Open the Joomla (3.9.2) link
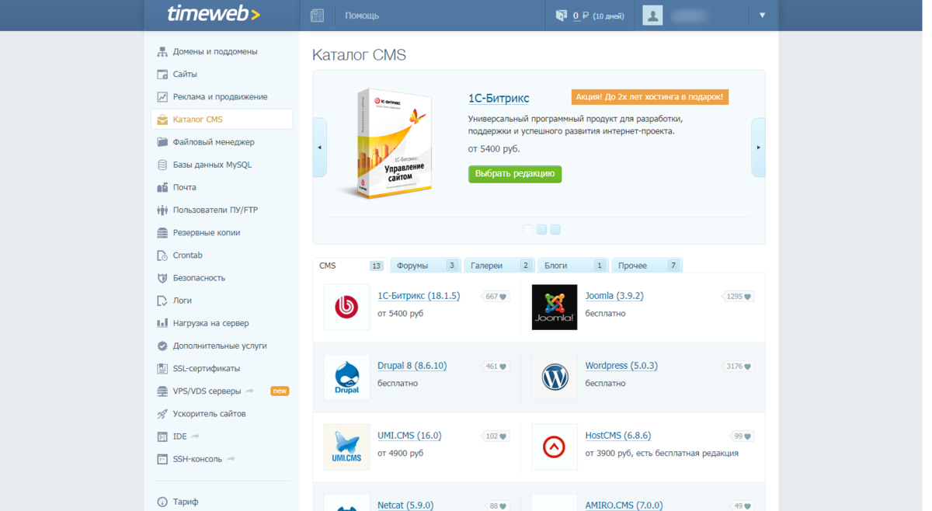This screenshot has width=932, height=511. (x=614, y=296)
